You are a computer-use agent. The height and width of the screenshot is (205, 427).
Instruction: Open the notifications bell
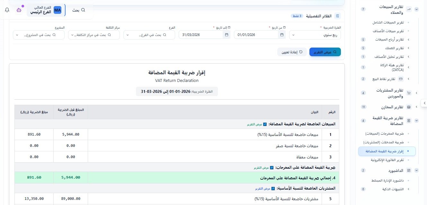(6, 10)
